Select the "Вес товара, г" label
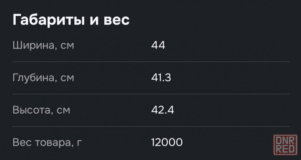301x160 pixels. tap(47, 142)
